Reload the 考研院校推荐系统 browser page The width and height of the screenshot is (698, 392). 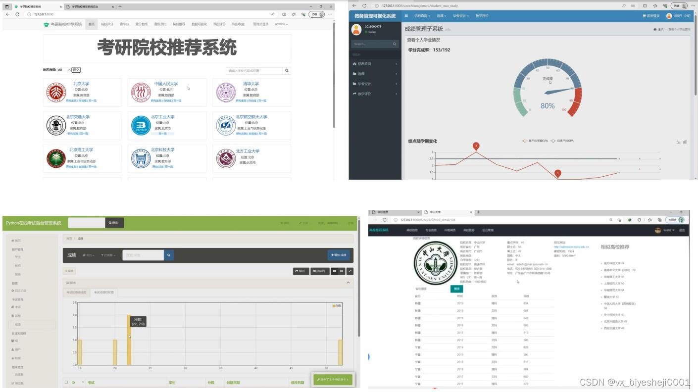pos(17,14)
